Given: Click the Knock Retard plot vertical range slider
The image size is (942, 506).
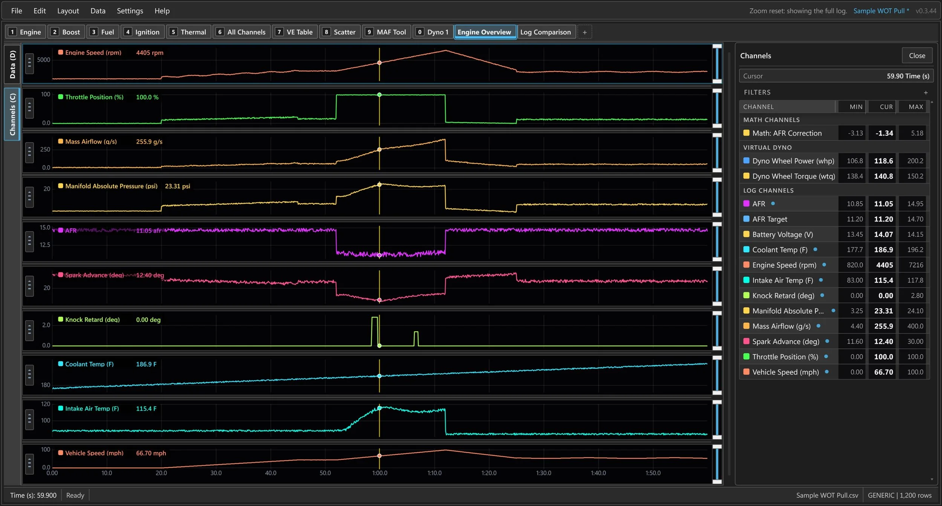Looking at the screenshot, I should coord(717,331).
